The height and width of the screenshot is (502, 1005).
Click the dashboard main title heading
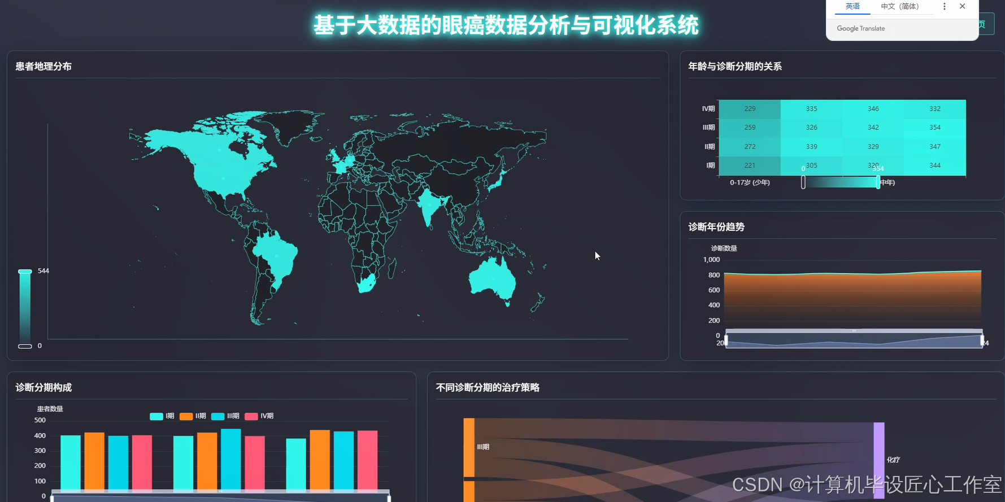[506, 25]
